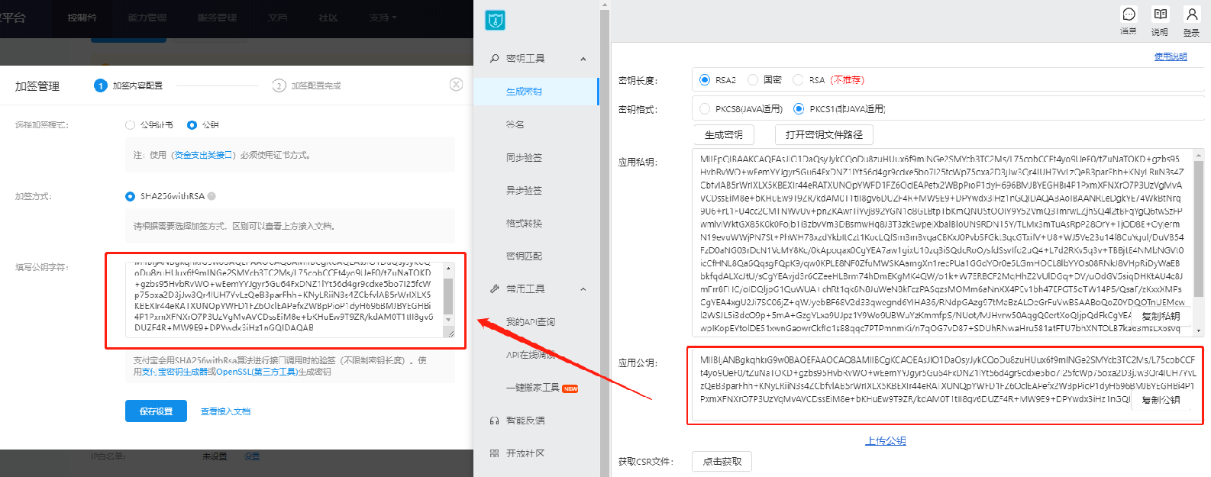Viewport: 1211px width, 477px height.
Task: Go to 控制台 in top navigation
Action: click(x=82, y=18)
